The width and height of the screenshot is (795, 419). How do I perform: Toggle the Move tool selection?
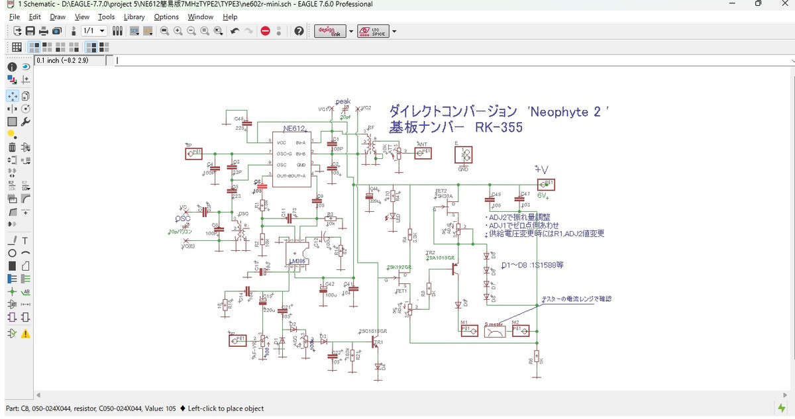click(x=12, y=96)
